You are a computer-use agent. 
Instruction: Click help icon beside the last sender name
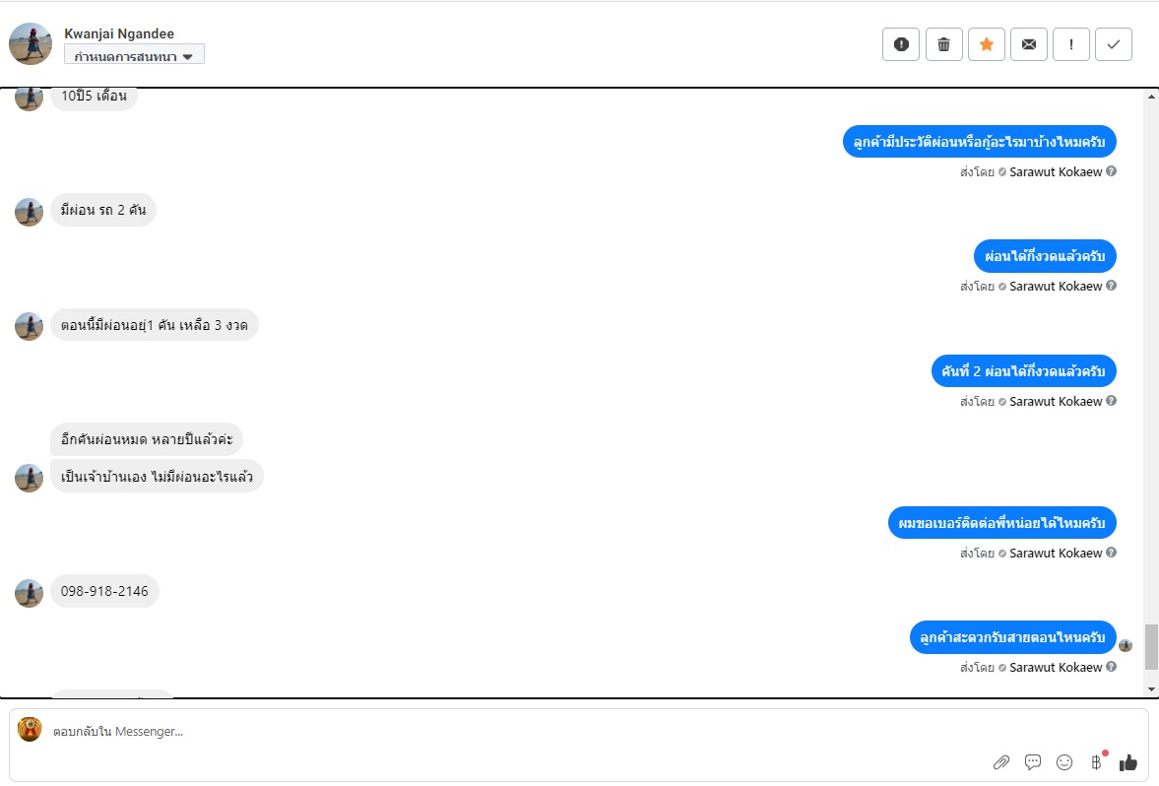click(x=1112, y=667)
